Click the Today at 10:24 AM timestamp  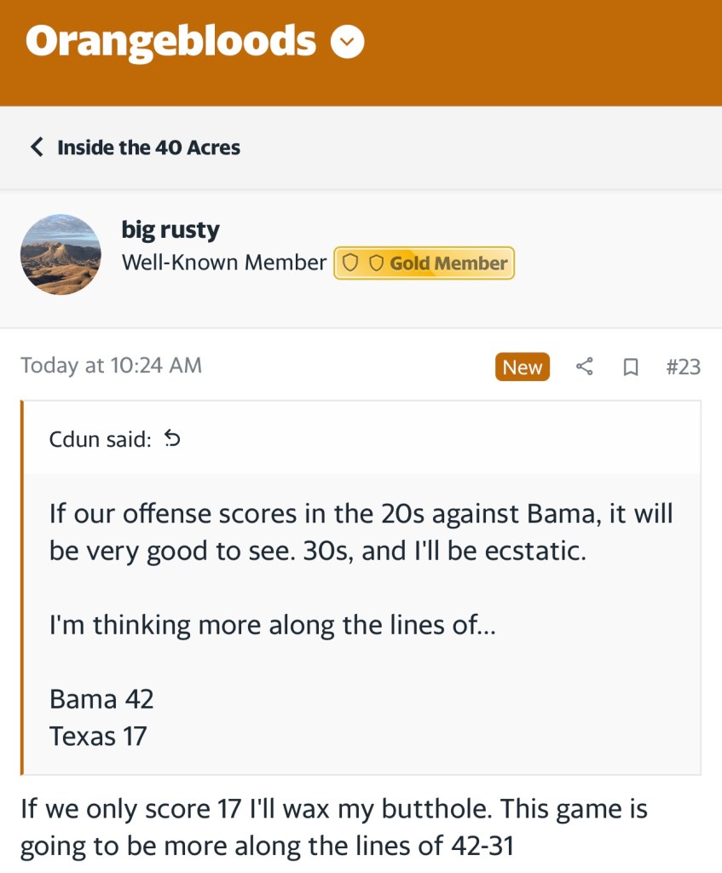pos(112,366)
